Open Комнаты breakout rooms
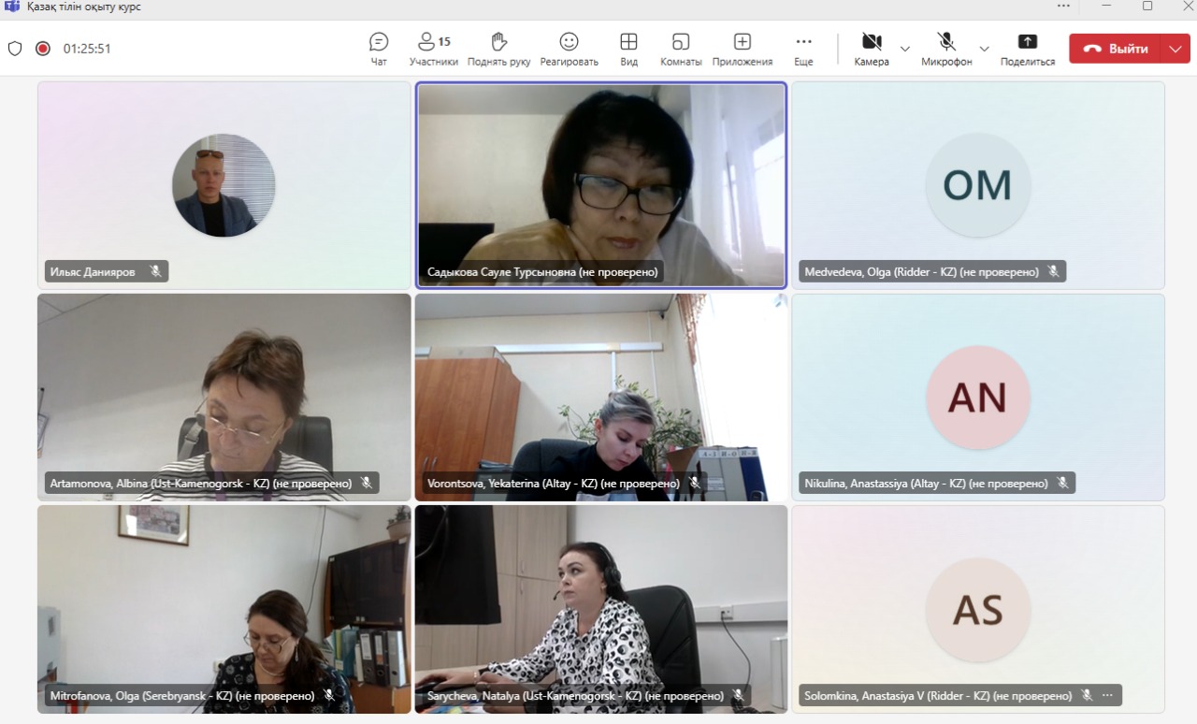Screen dimensions: 1197x724 pos(681,49)
